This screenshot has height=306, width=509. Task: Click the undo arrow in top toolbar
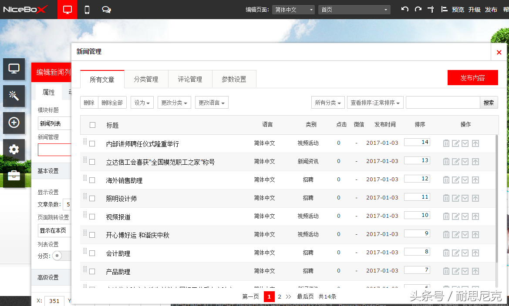pos(405,9)
